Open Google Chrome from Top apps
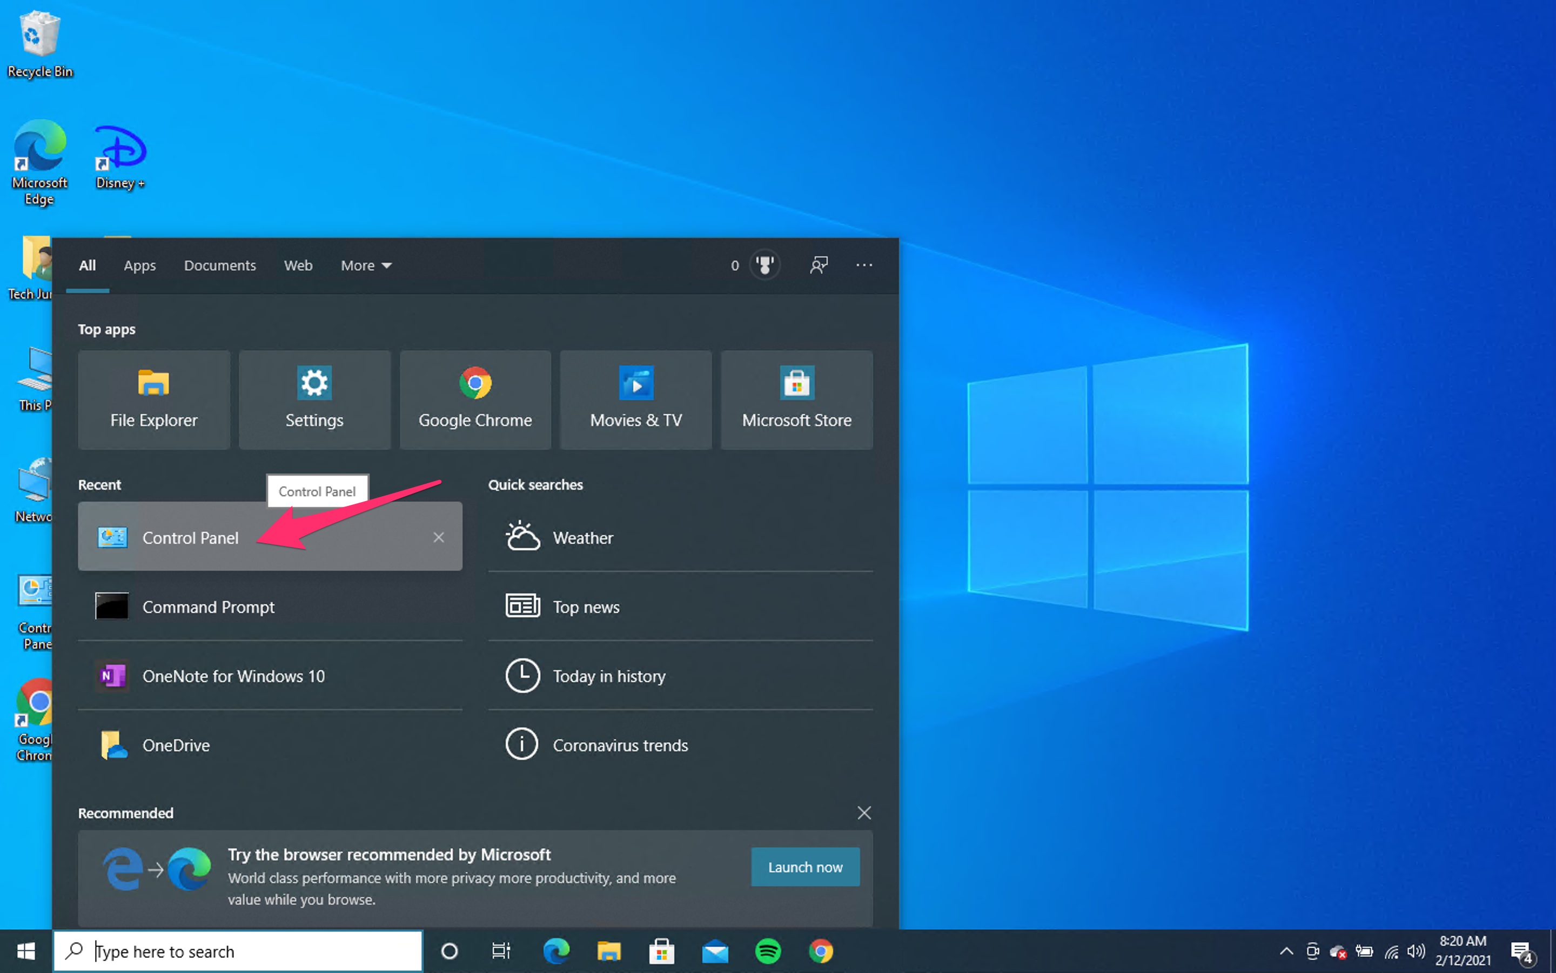The image size is (1556, 973). (x=474, y=399)
